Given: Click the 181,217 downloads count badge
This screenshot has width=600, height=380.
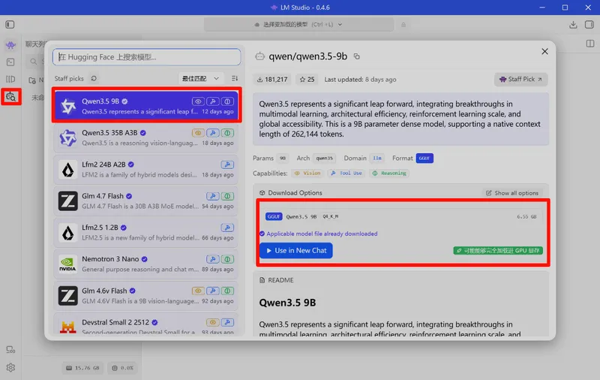Looking at the screenshot, I should point(272,80).
